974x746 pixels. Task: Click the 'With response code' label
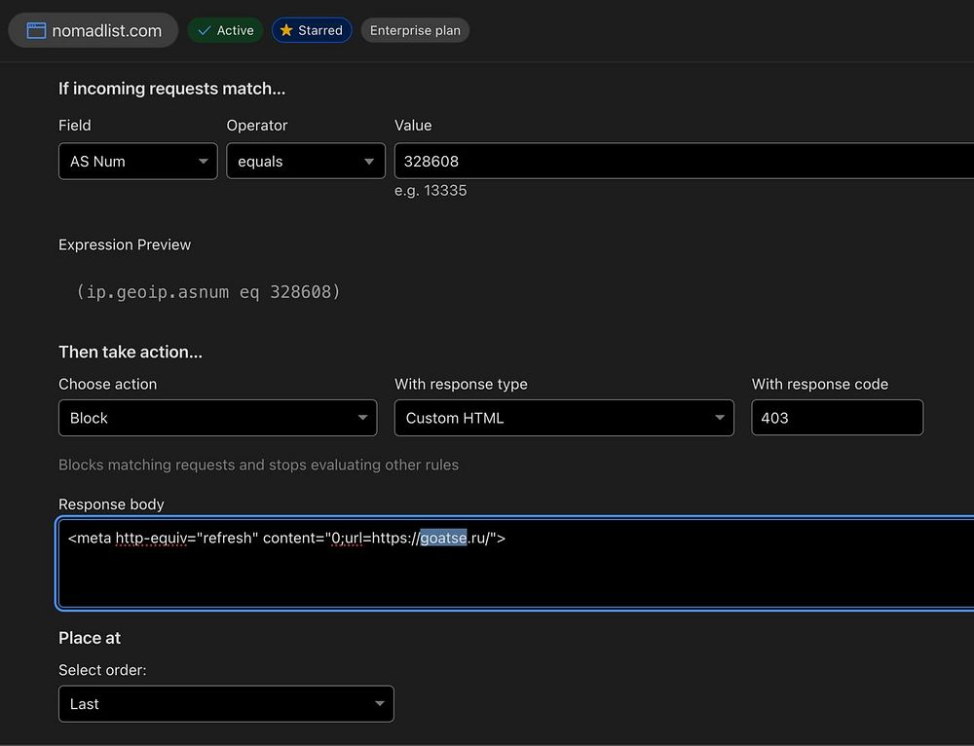(819, 384)
